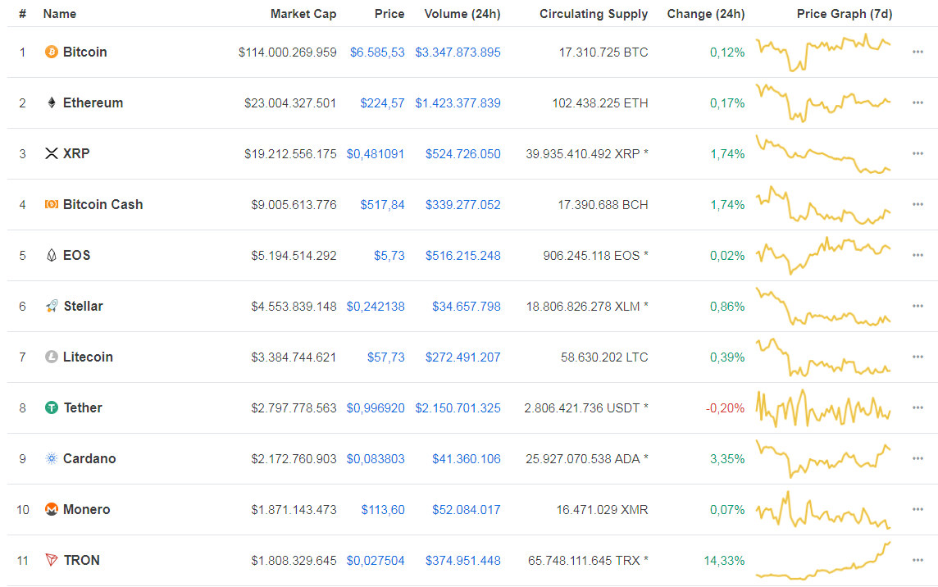
Task: Click Ethereum price $224,57
Action: tap(382, 103)
